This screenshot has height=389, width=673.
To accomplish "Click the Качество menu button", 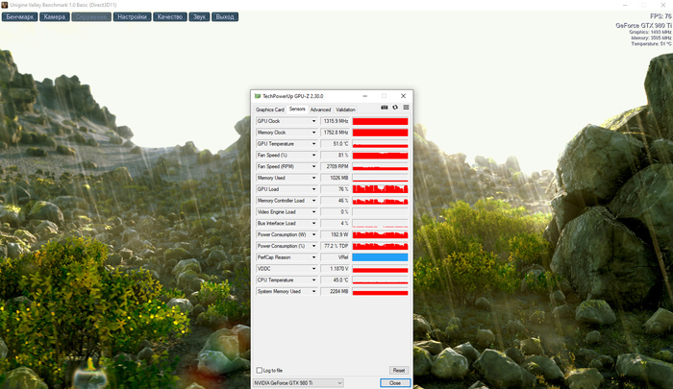I will click(170, 16).
